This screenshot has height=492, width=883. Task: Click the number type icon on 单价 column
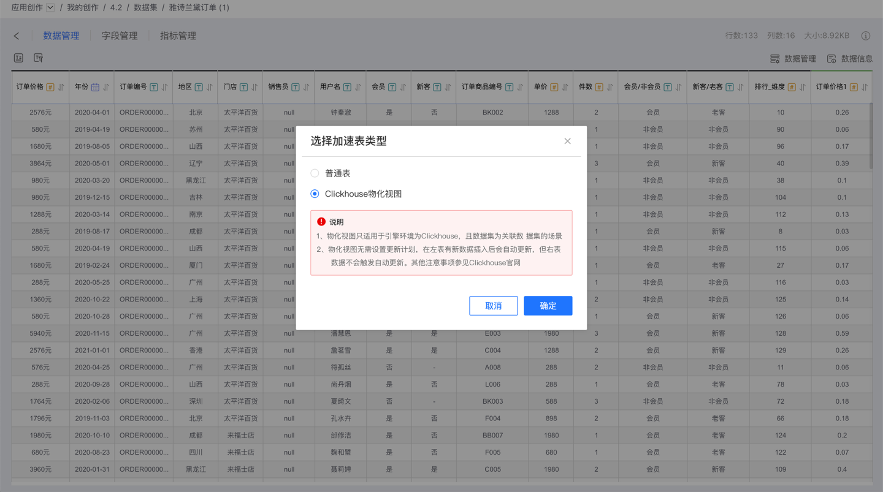(x=554, y=88)
